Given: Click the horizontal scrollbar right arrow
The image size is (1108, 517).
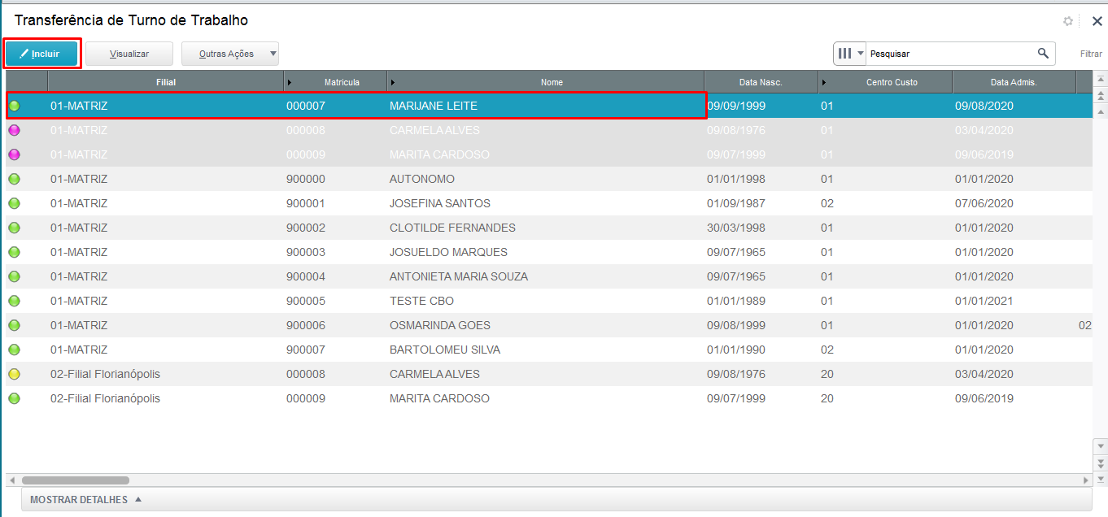Looking at the screenshot, I should [1086, 480].
